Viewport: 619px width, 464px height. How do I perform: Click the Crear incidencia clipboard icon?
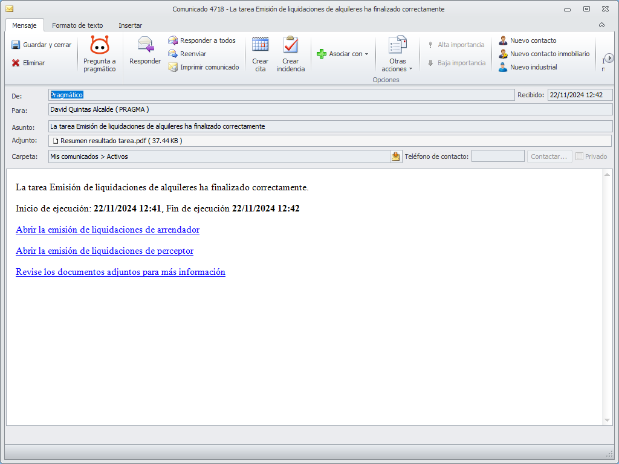point(291,44)
